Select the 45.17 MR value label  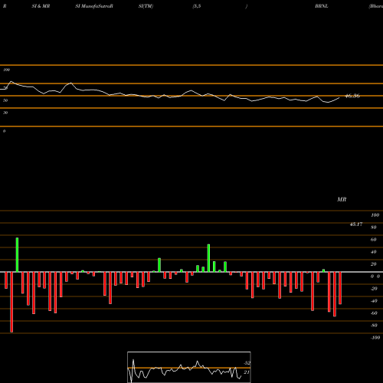coord(356,224)
